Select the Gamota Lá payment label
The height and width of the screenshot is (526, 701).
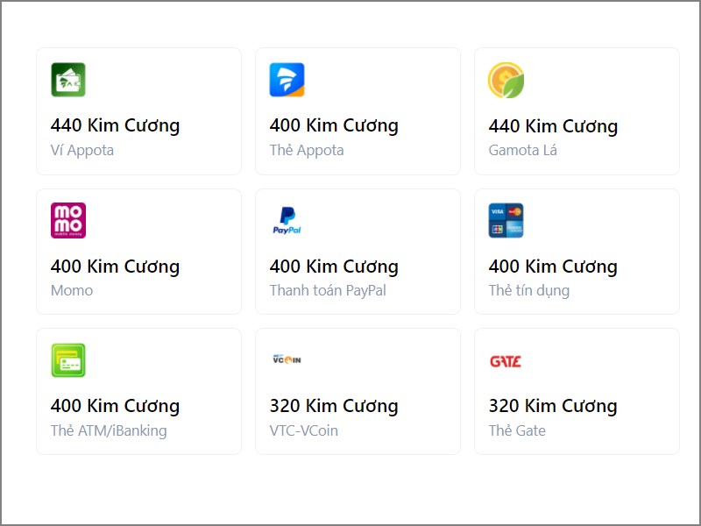point(523,150)
